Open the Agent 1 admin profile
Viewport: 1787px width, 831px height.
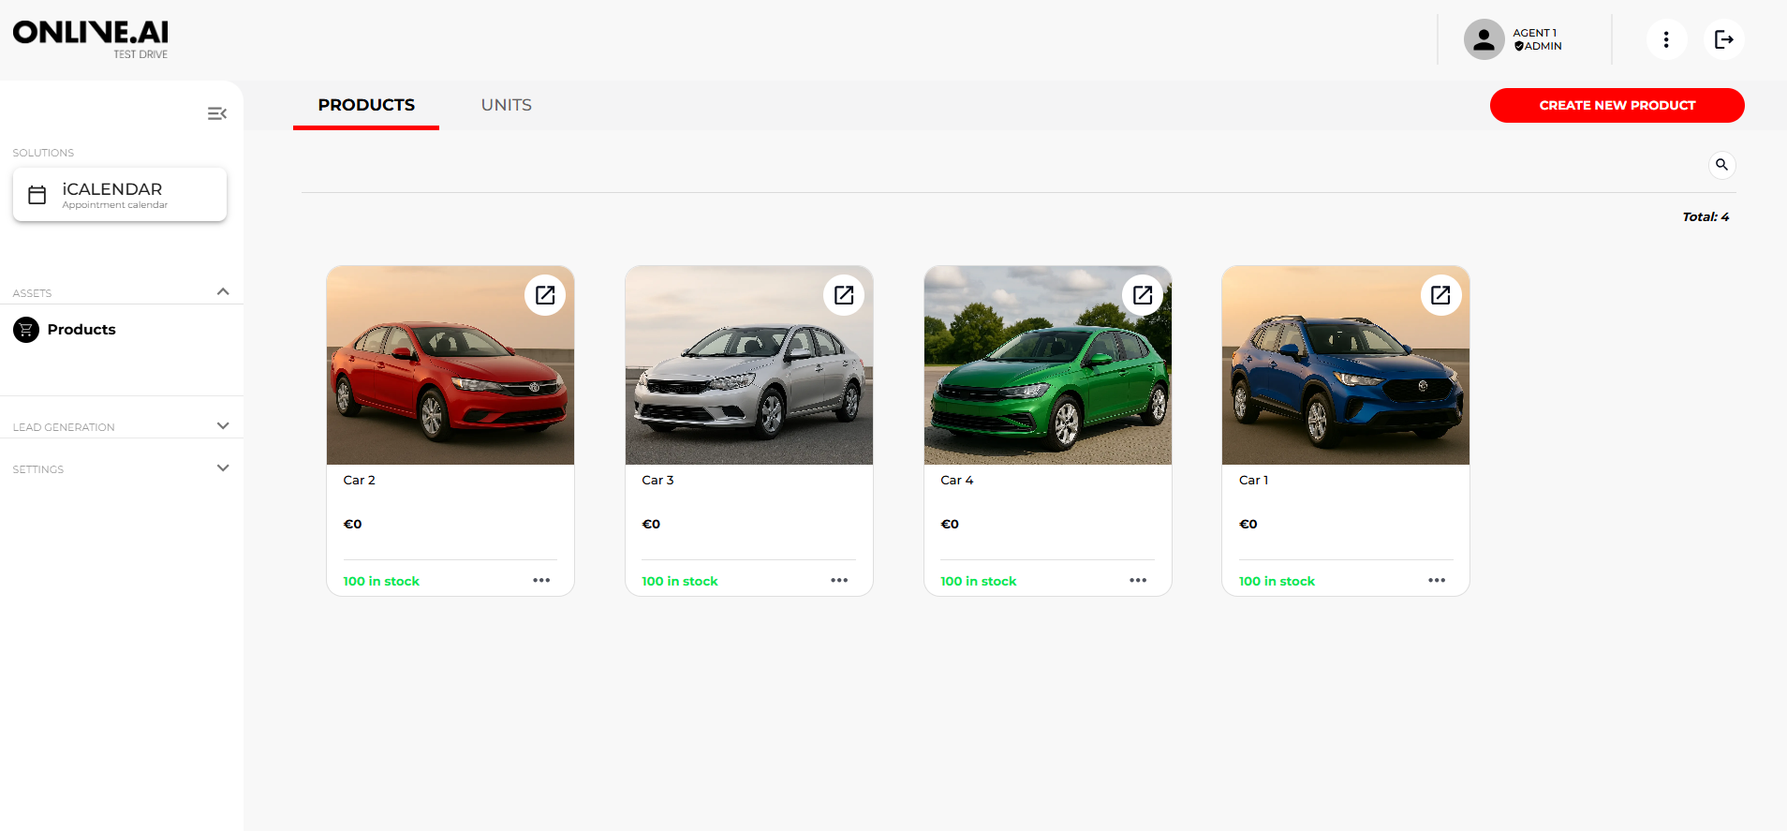(x=1514, y=39)
